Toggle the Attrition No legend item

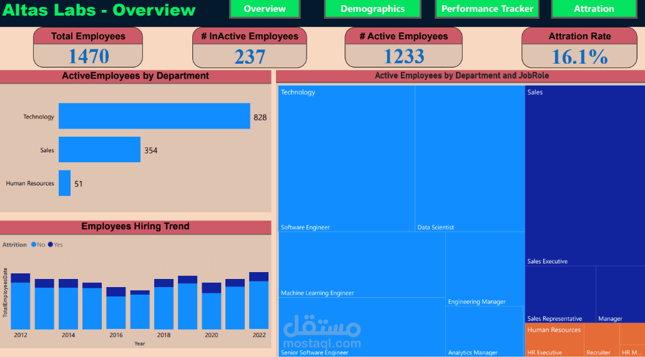point(38,245)
